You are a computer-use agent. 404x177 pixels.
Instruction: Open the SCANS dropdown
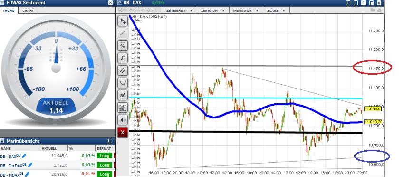click(276, 10)
